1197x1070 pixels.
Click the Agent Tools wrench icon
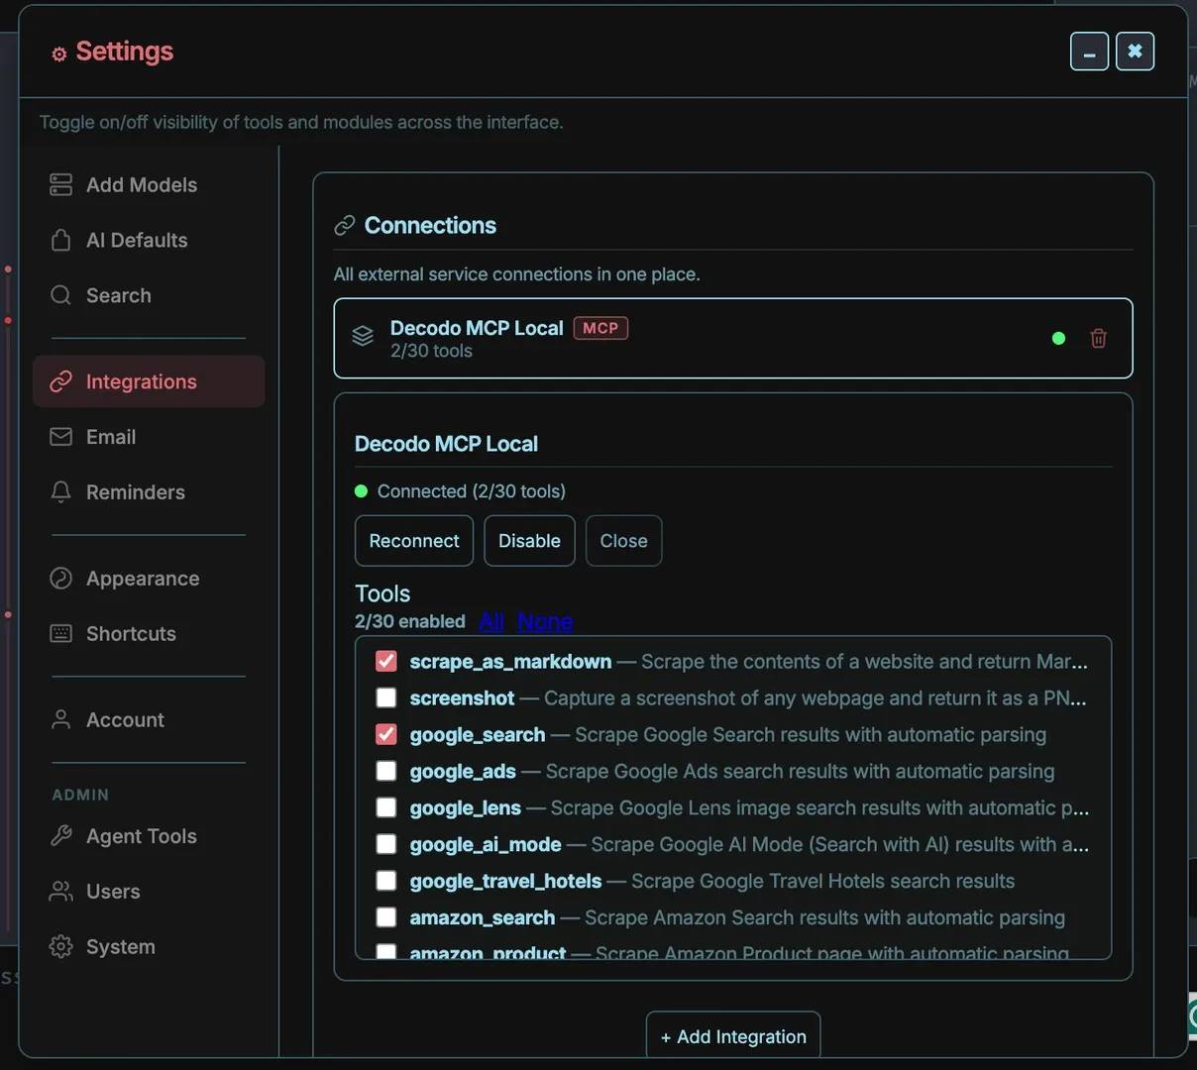click(x=61, y=836)
